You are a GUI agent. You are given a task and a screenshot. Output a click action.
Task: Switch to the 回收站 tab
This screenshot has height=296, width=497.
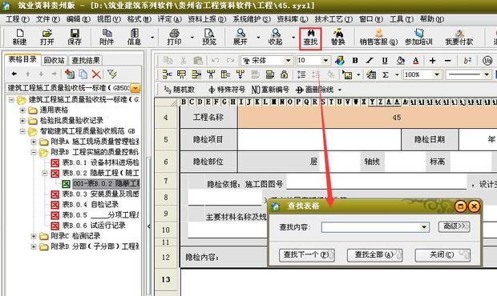[55, 60]
